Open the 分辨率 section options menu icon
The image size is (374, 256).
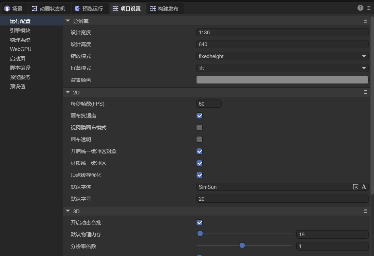click(x=366, y=21)
